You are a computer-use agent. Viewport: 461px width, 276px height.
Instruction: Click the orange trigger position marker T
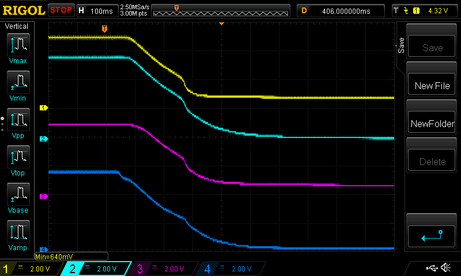tap(104, 29)
